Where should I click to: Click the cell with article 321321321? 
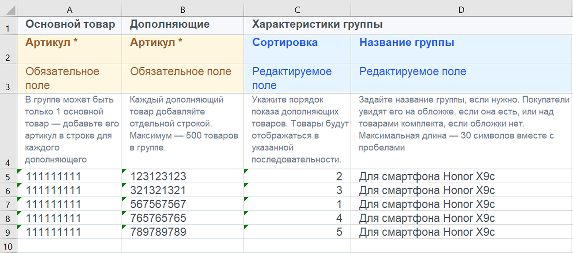click(x=158, y=191)
